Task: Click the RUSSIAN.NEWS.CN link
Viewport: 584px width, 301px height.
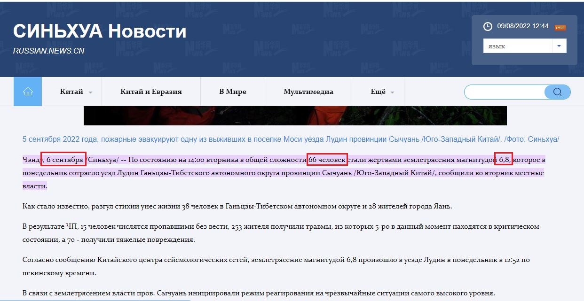Action: pos(48,51)
